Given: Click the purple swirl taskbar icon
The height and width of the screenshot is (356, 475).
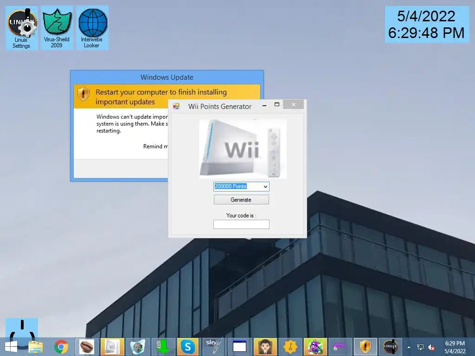Looking at the screenshot, I should [340, 347].
